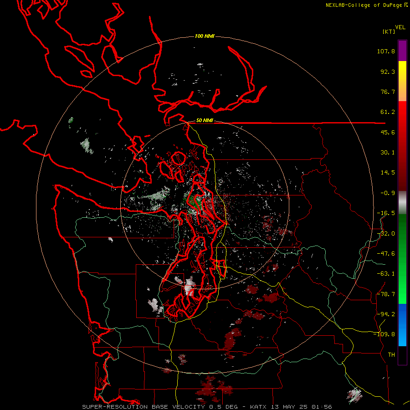Click the -63.1 velocity scale value

pos(386,274)
